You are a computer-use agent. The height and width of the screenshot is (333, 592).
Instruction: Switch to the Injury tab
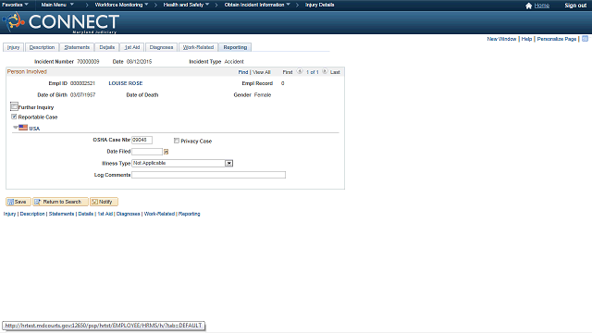14,47
